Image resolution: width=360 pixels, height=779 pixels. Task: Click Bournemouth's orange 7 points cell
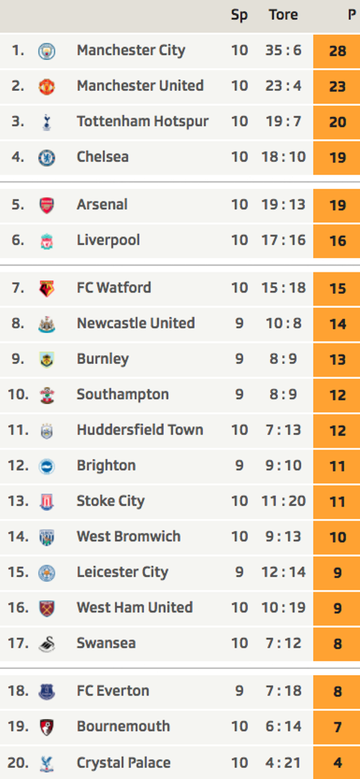337,727
